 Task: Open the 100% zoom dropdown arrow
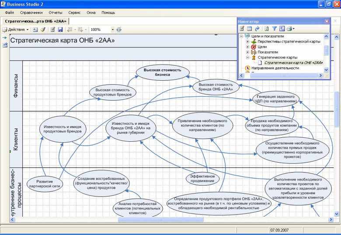(112, 30)
